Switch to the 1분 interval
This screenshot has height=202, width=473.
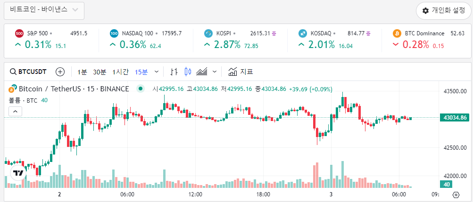82,72
